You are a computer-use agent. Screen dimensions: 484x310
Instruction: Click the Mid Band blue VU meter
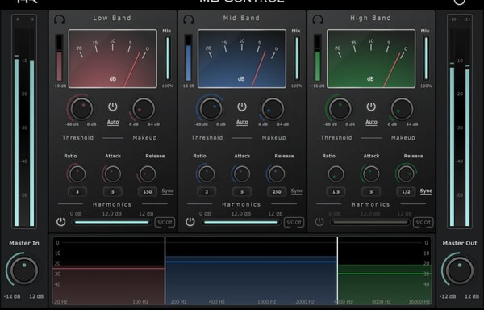click(242, 59)
